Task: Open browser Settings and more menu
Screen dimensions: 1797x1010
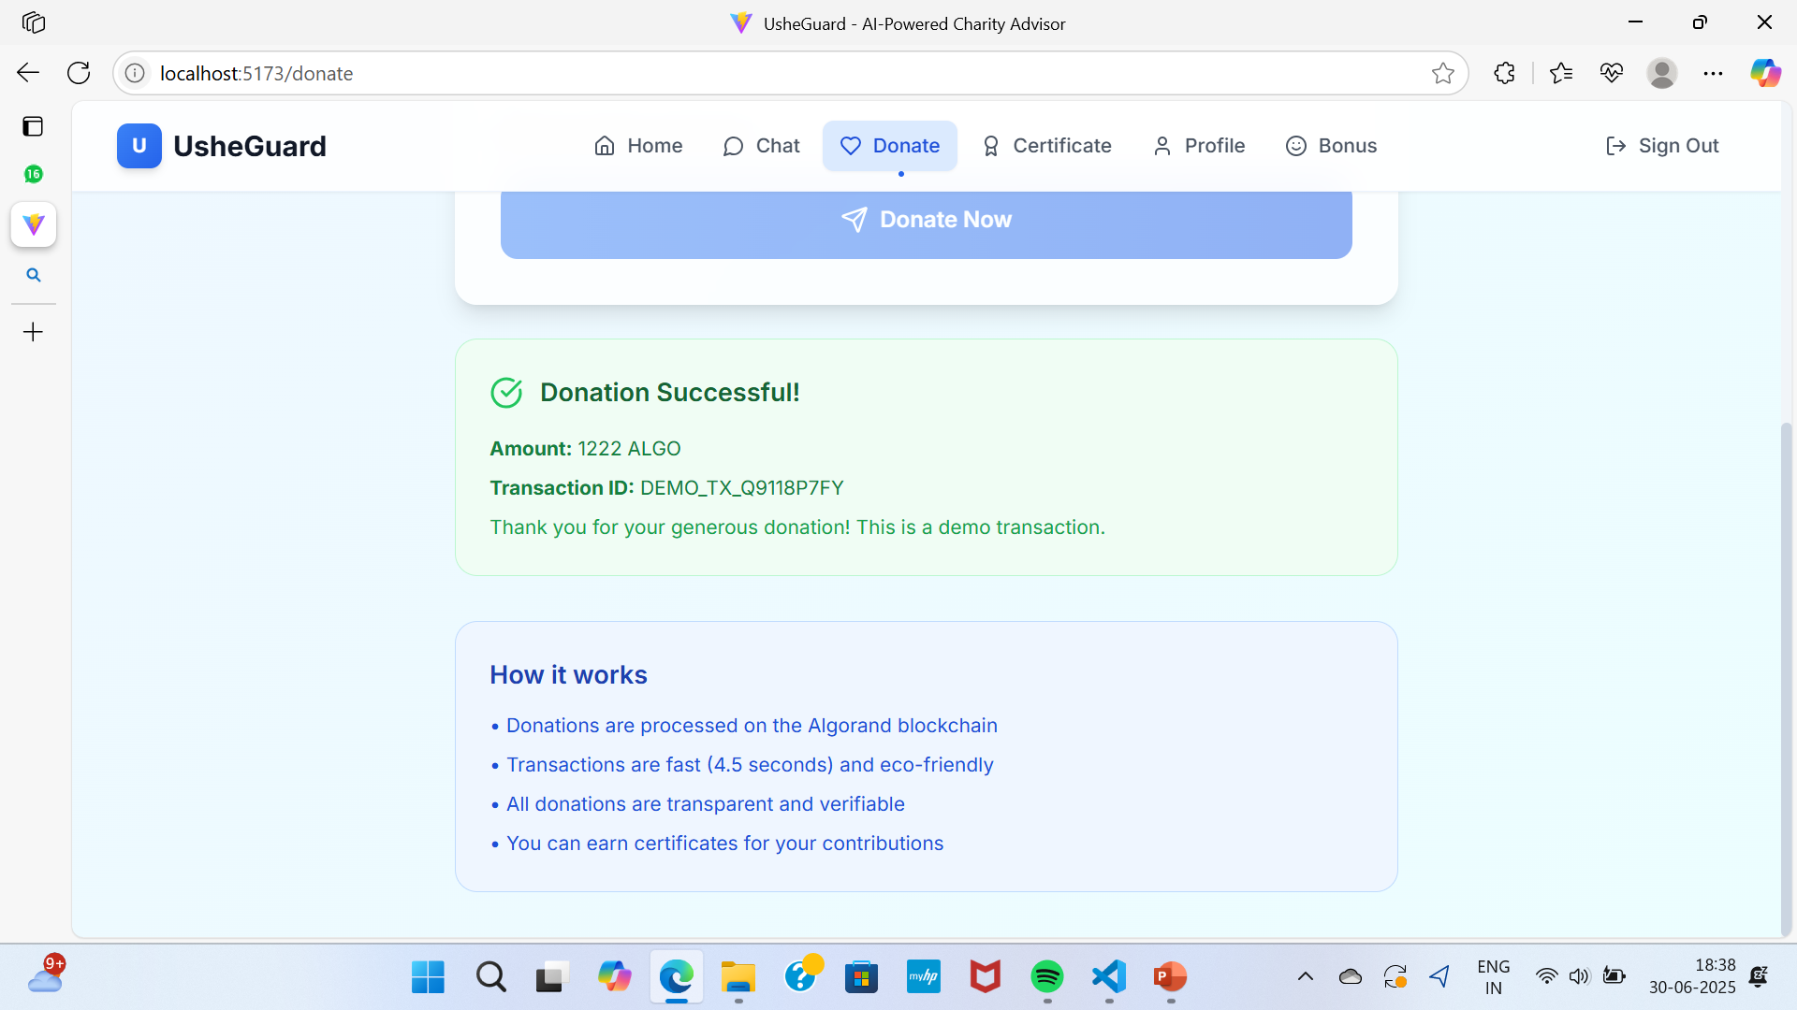Action: 1713,73
